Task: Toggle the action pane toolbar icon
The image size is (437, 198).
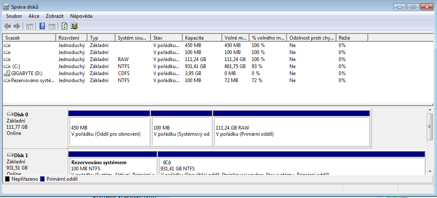Action: click(52, 26)
